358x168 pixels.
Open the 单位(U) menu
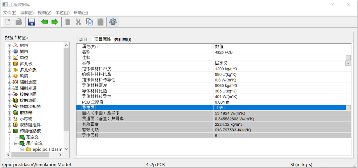62,13
